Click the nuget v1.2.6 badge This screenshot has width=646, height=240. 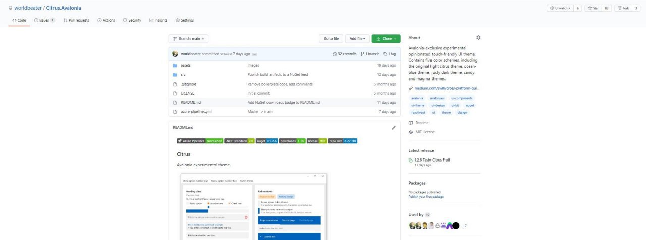pyautogui.click(x=266, y=141)
